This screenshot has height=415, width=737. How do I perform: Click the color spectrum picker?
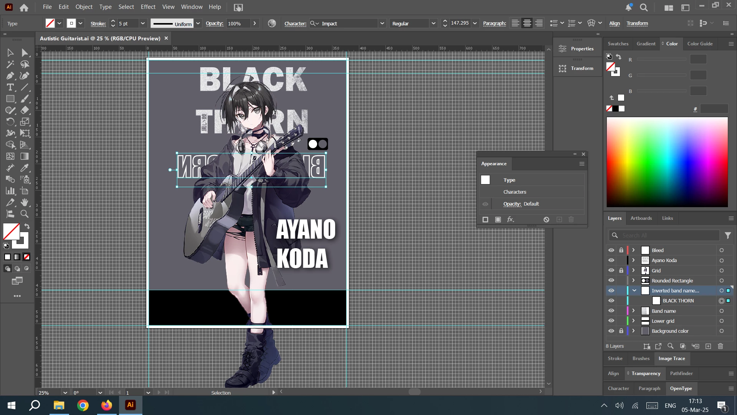click(667, 162)
